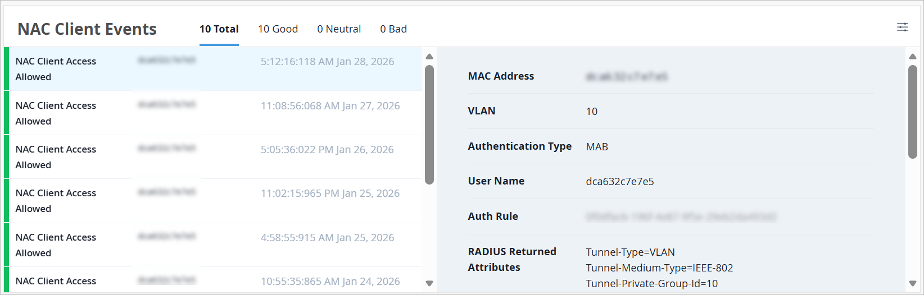Select event from 11:08:56 AM Jan 27
Screen dimensions: 924x295
pyautogui.click(x=214, y=113)
